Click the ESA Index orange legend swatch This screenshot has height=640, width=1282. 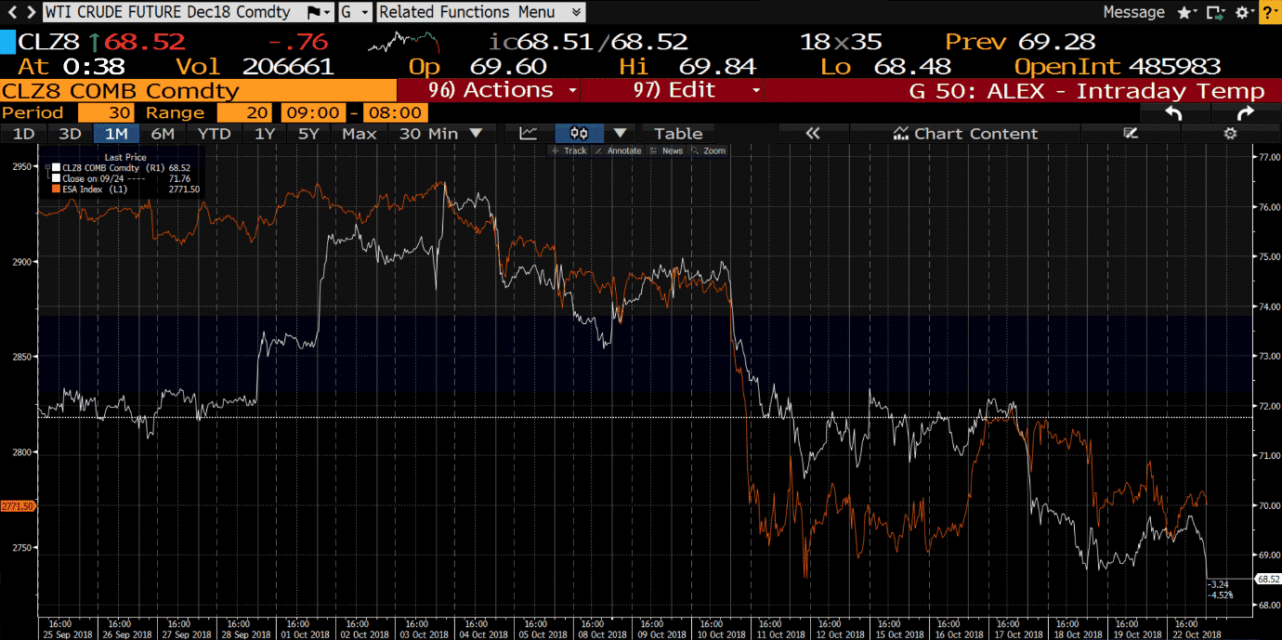click(56, 189)
